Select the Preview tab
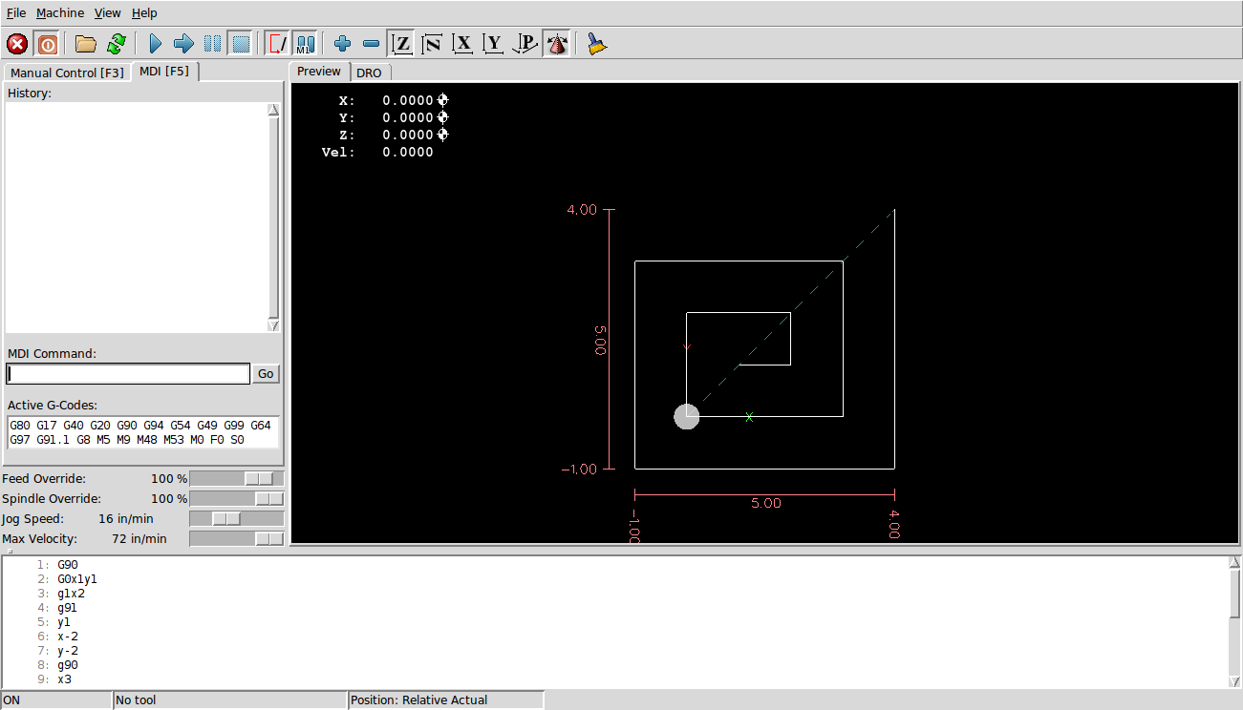The image size is (1243, 710). coord(319,72)
